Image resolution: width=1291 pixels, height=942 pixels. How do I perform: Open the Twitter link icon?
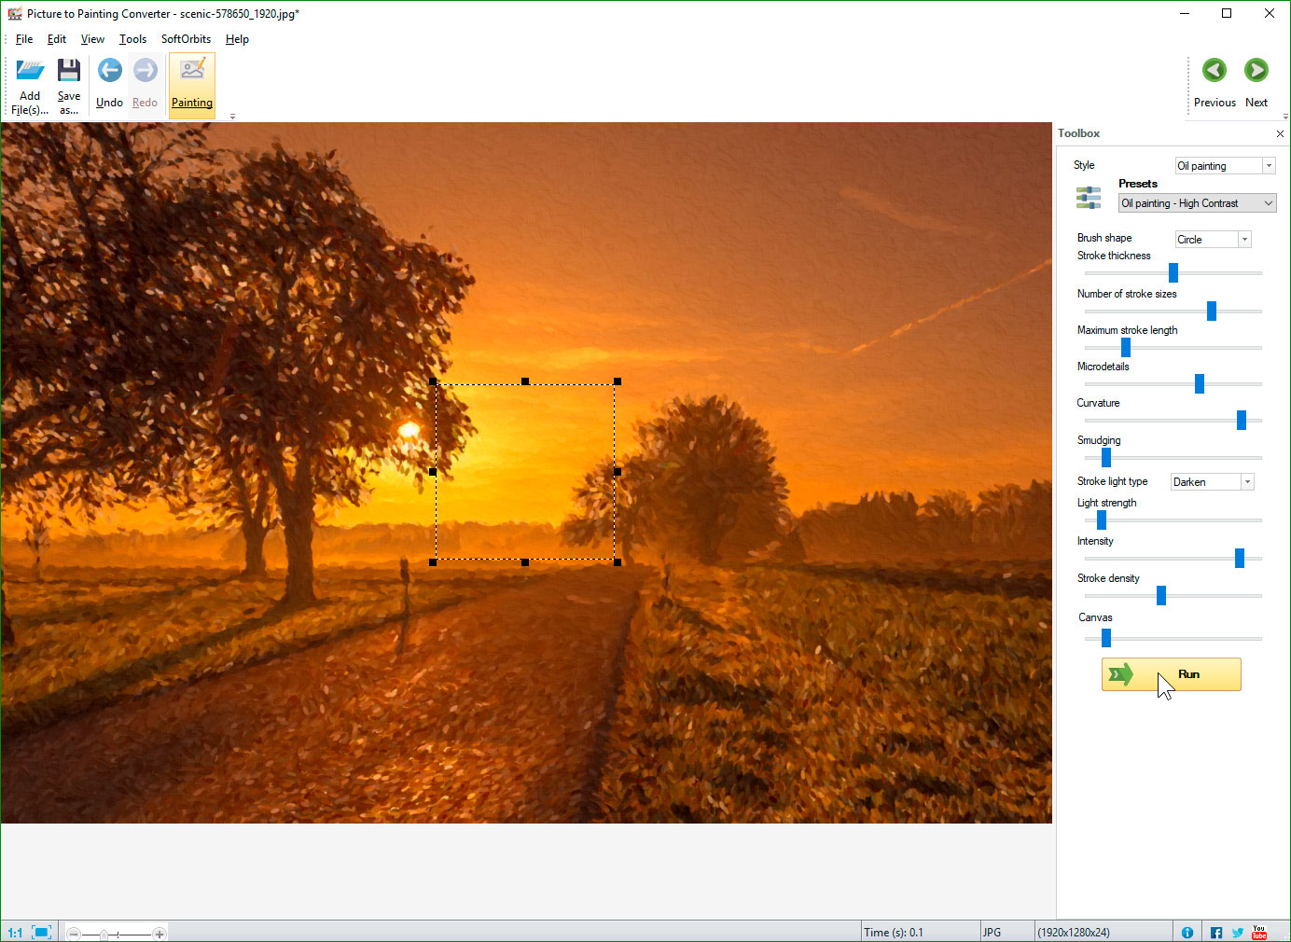(x=1238, y=933)
